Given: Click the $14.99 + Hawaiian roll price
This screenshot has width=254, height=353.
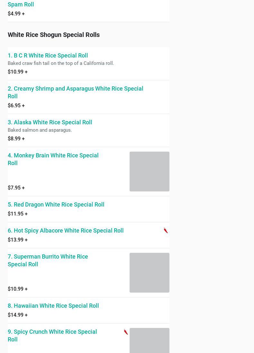Looking at the screenshot, I should tap(17, 315).
